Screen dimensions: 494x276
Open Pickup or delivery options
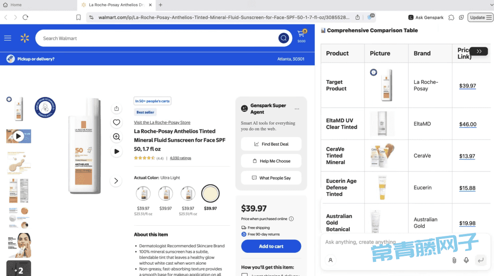pyautogui.click(x=31, y=59)
